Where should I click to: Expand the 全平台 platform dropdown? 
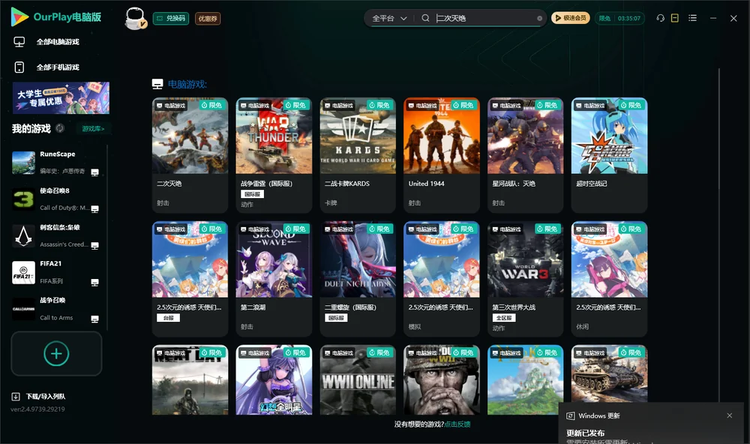click(389, 18)
